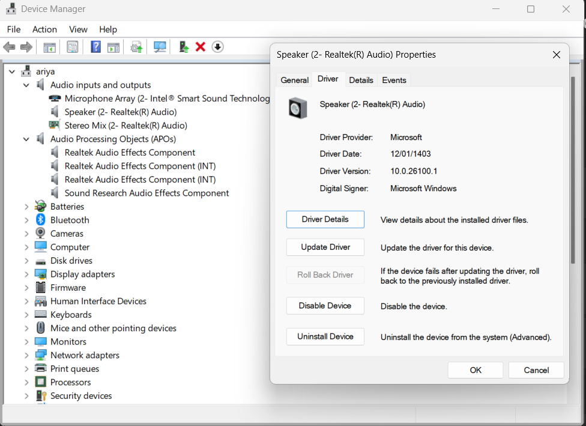Click the Batteries category icon
This screenshot has height=426, width=586.
(x=40, y=207)
